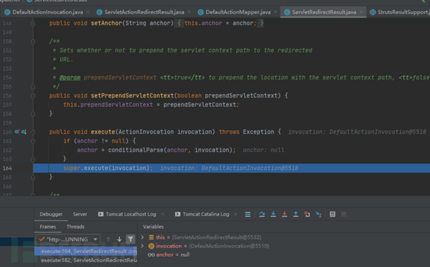Click Tomcat Catalina Log console icon
Image resolution: width=430 pixels, height=267 pixels.
point(178,214)
